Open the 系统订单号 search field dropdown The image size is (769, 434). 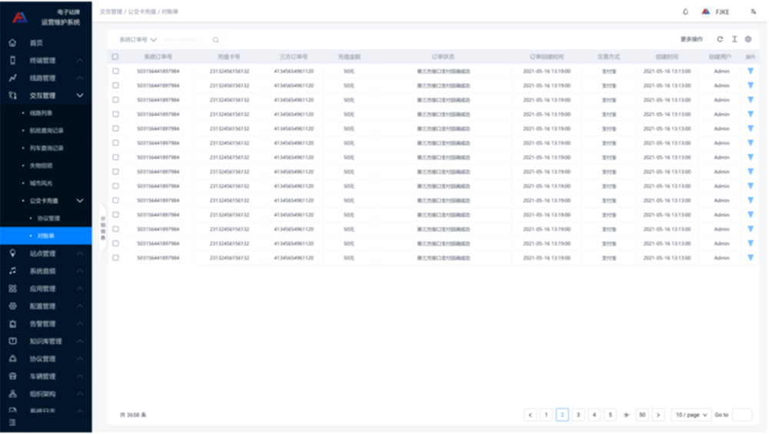tap(138, 40)
